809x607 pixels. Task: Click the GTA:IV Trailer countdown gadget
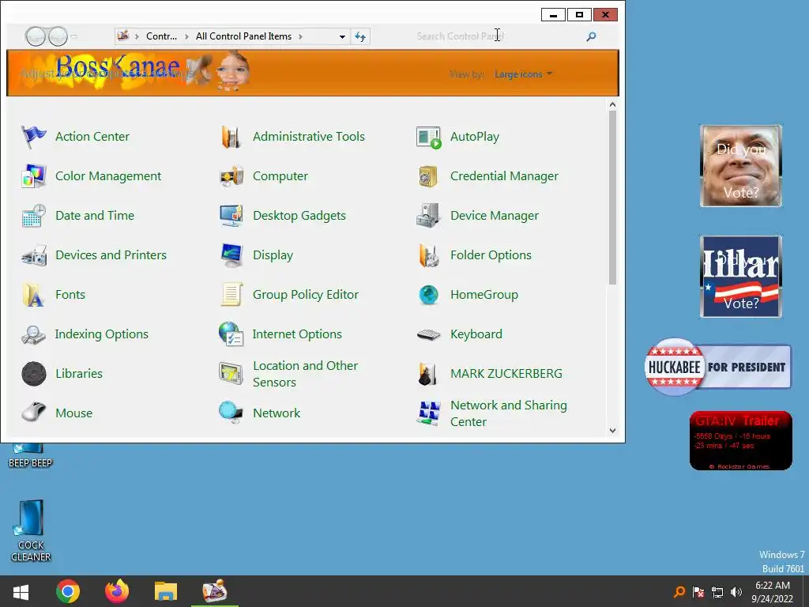click(741, 441)
